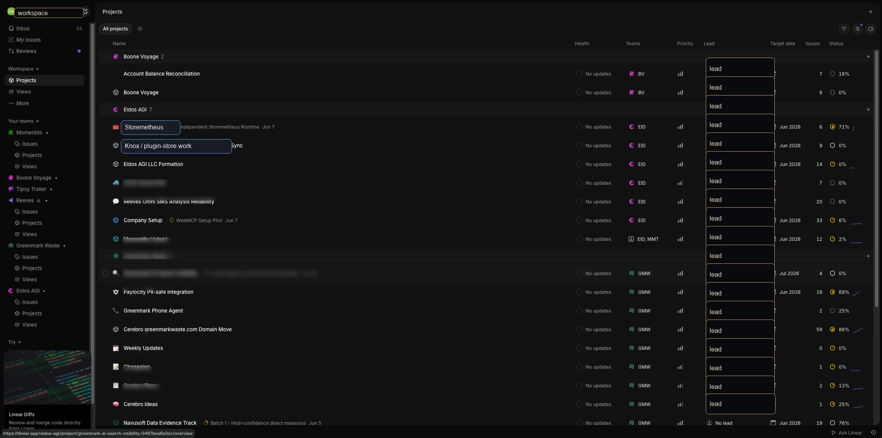The image size is (882, 438).
Task: Sort by the Target date column header
Action: click(x=782, y=44)
